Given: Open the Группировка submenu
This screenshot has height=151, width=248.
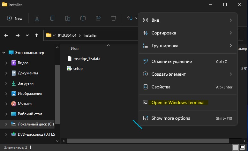Looking at the screenshot, I should [x=188, y=46].
